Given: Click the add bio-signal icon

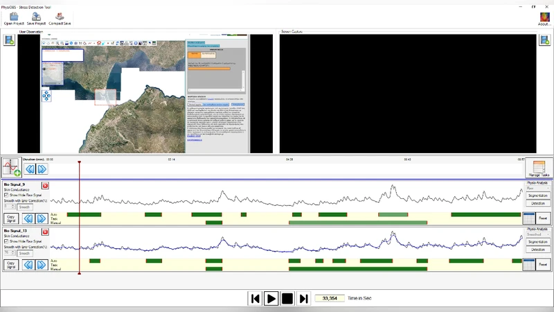Looking at the screenshot, I should click(11, 168).
